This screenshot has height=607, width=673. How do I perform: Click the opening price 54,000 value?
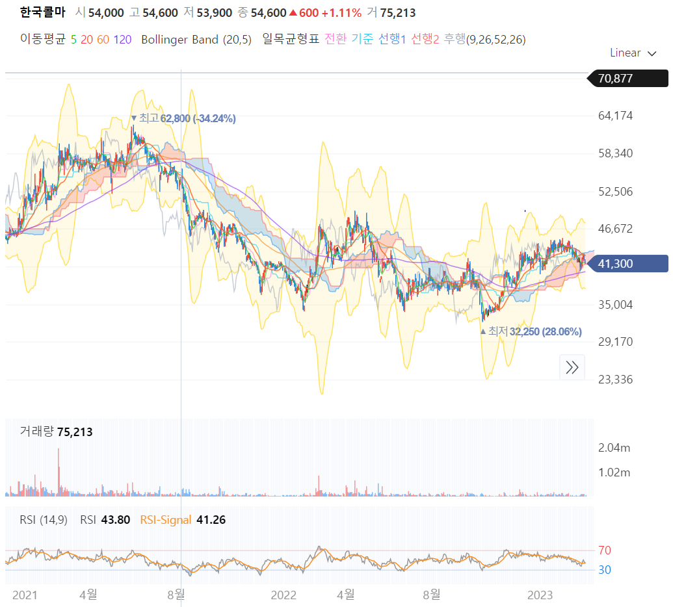click(106, 13)
